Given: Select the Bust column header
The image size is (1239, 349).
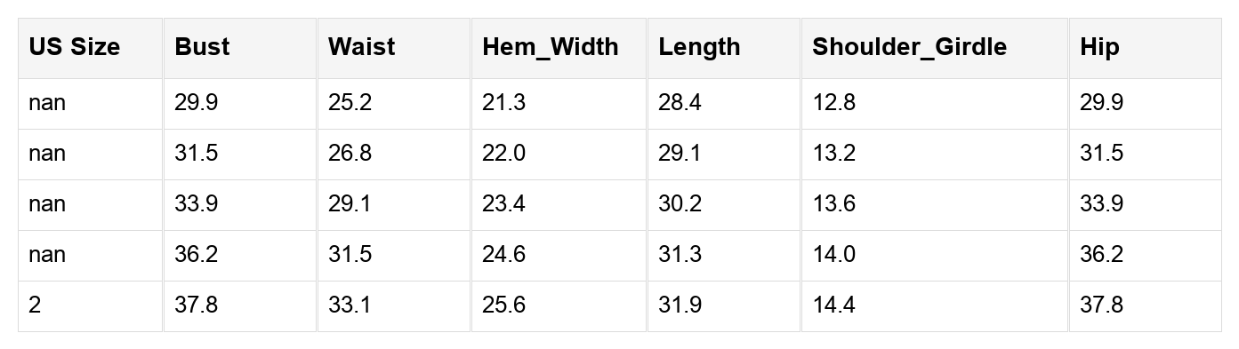Looking at the screenshot, I should pos(240,48).
